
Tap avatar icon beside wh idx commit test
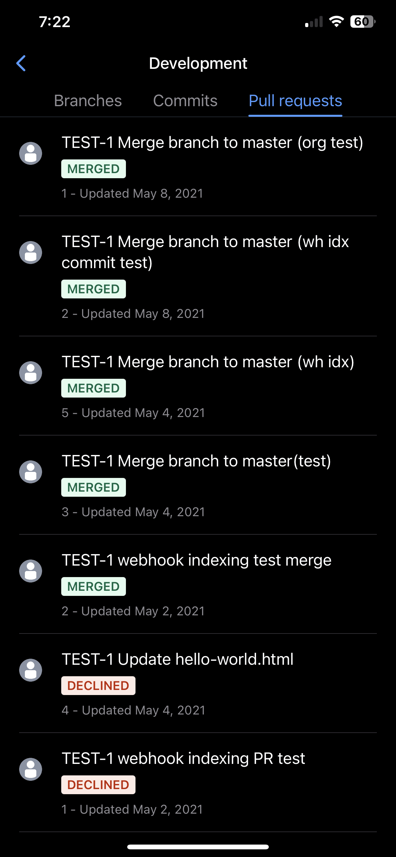pyautogui.click(x=31, y=253)
